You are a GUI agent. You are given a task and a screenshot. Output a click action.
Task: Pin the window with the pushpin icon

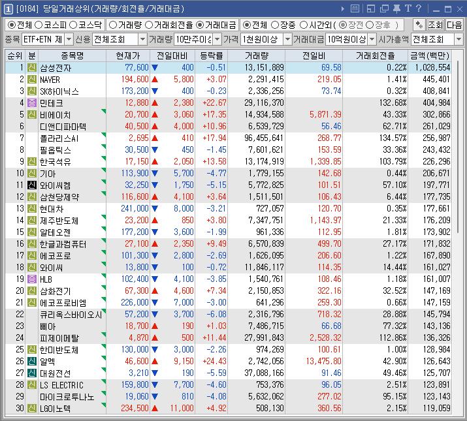(396, 9)
